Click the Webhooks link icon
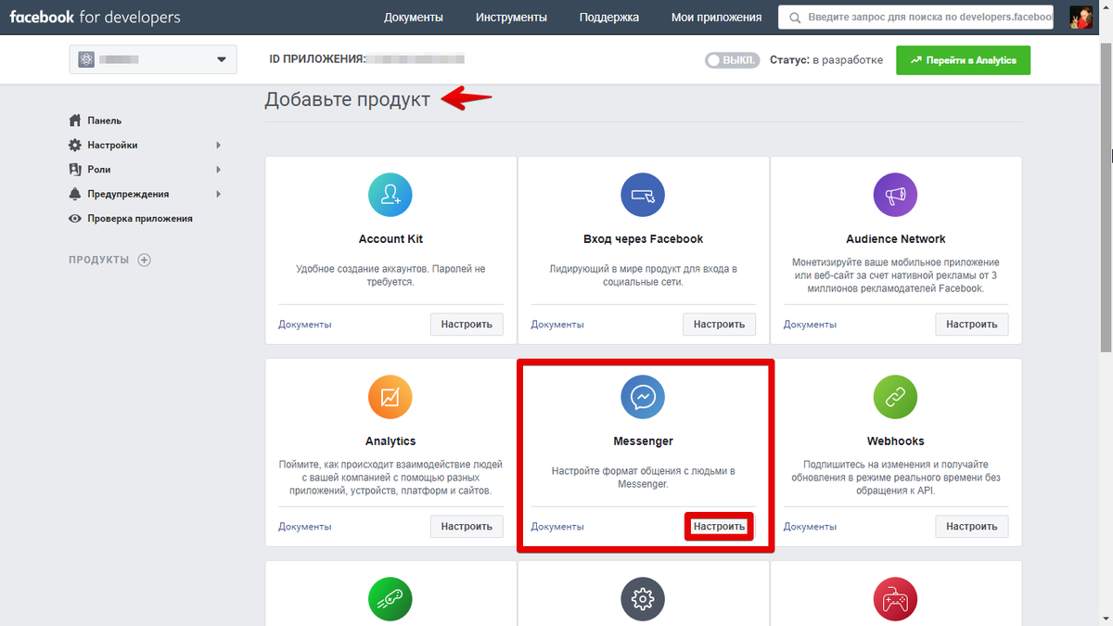 click(x=895, y=397)
